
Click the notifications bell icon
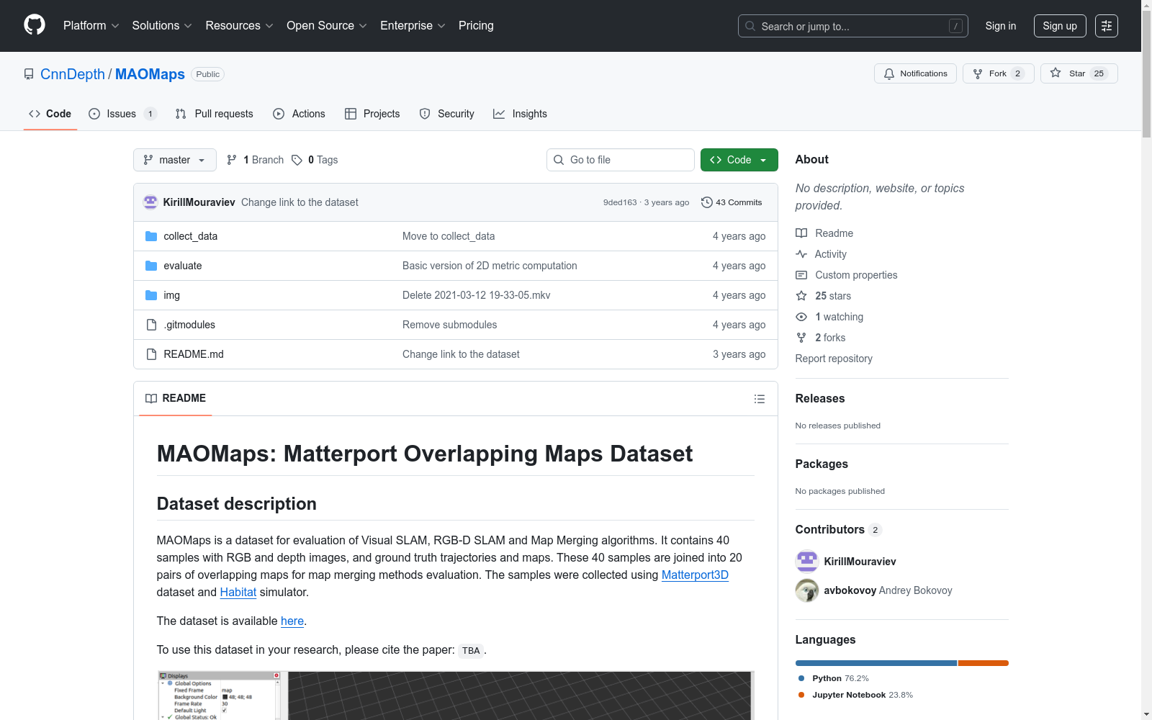click(889, 73)
